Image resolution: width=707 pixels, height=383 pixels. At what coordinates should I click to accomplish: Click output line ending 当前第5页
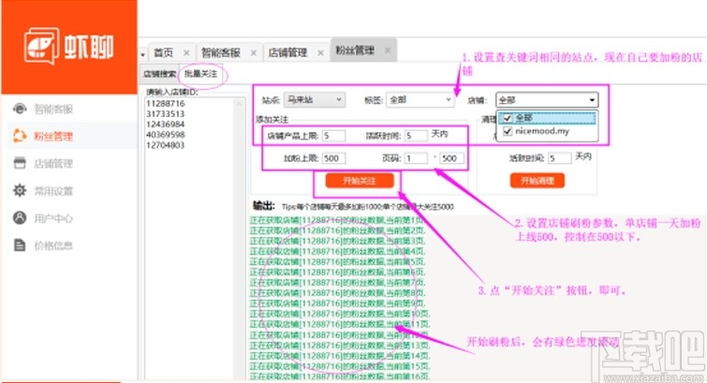337,261
